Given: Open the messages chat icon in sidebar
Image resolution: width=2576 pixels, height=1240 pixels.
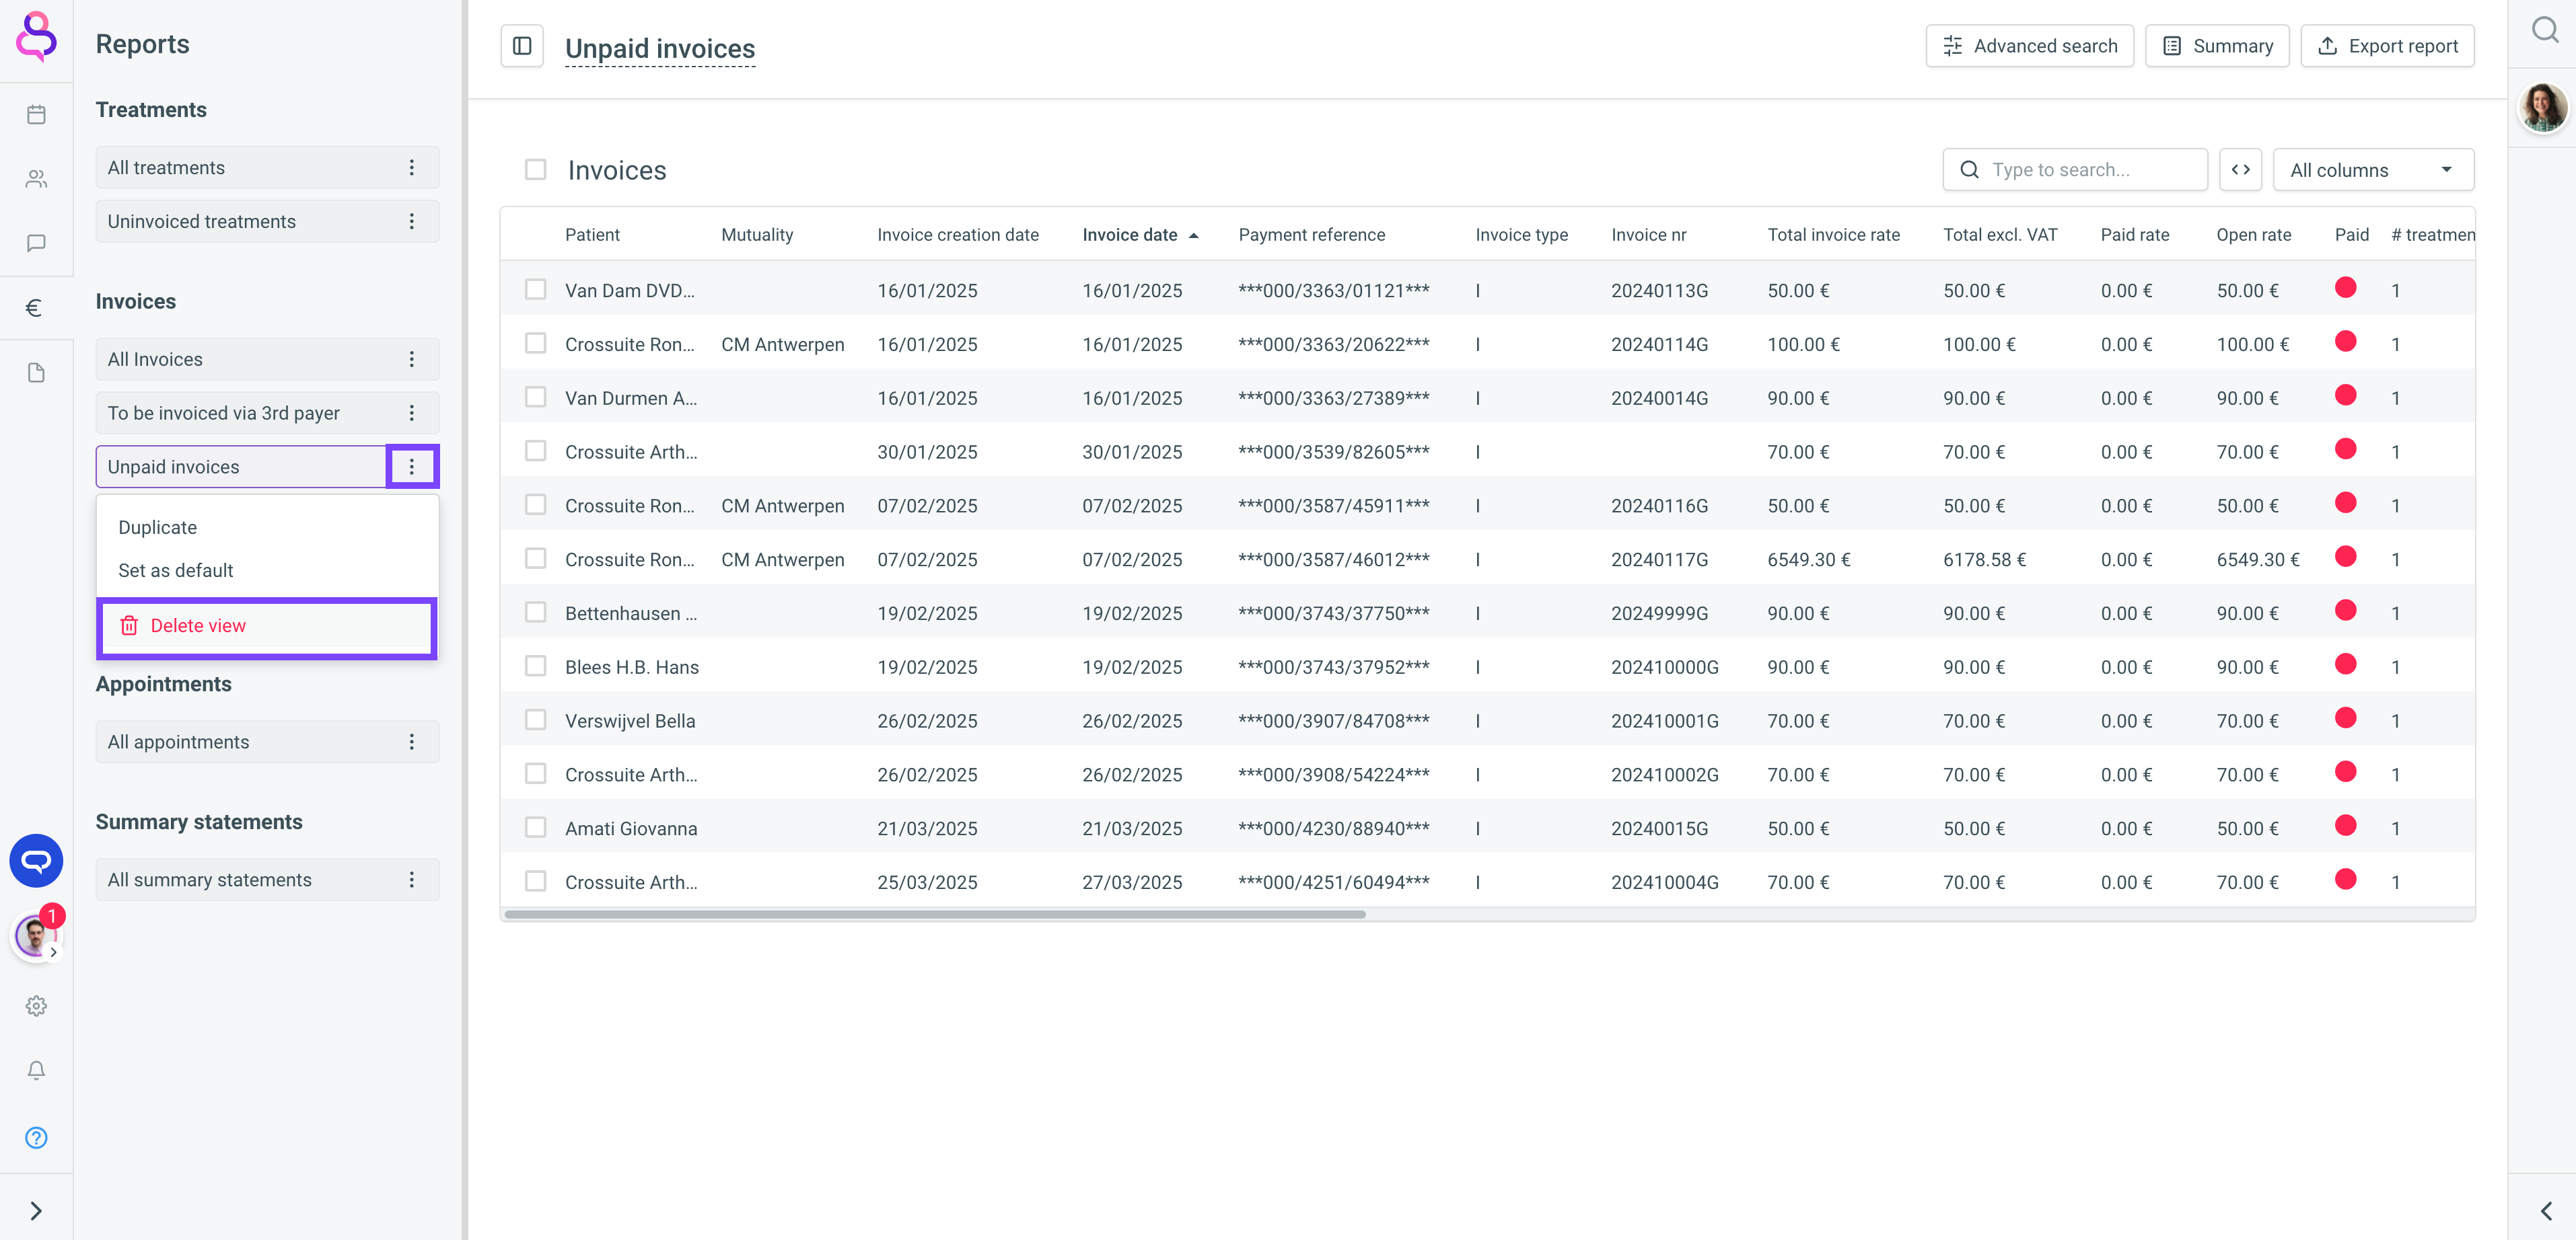Looking at the screenshot, I should (36, 243).
